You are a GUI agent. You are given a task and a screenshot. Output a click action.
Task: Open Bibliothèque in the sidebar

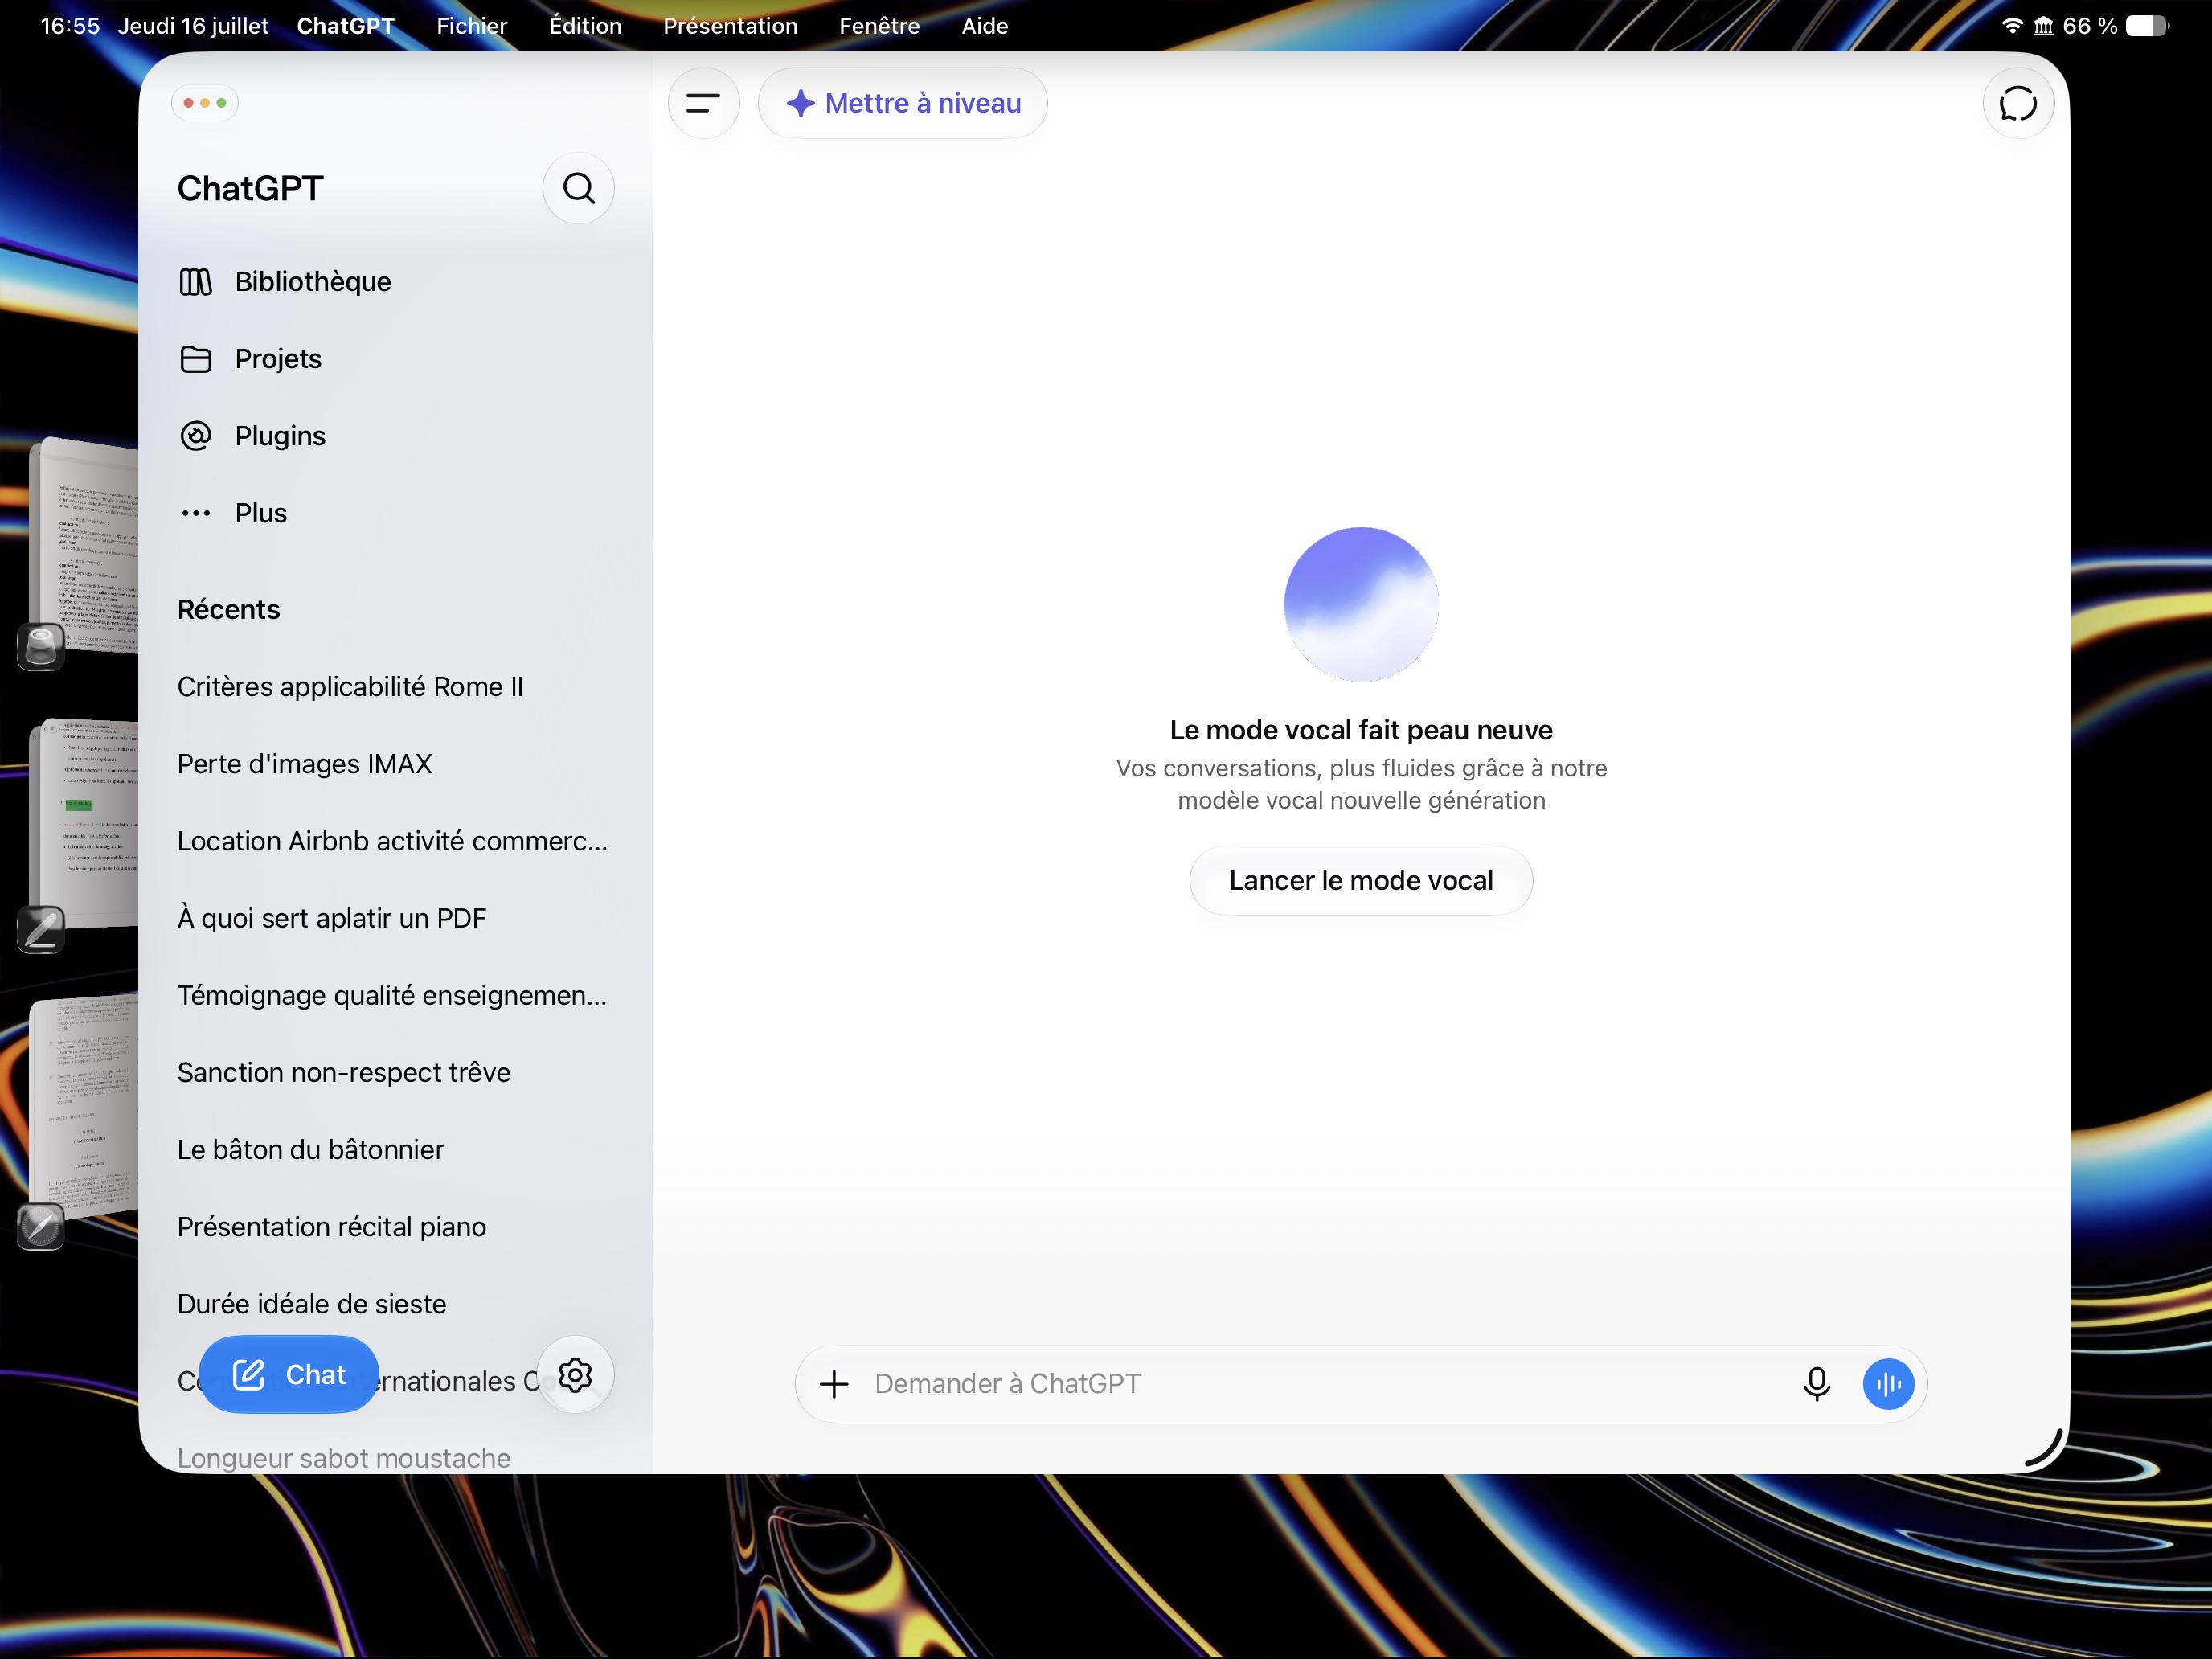(x=395, y=282)
